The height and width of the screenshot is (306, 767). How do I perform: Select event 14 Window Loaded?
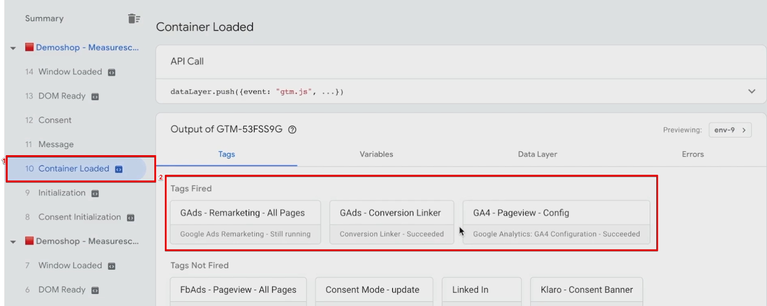tap(70, 72)
